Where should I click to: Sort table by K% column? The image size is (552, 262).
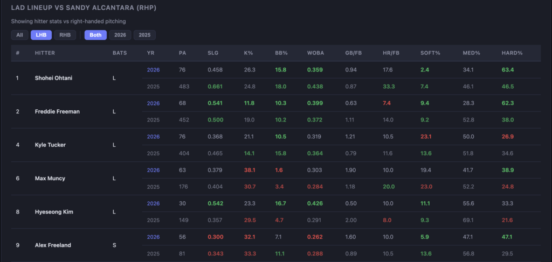[x=249, y=53]
